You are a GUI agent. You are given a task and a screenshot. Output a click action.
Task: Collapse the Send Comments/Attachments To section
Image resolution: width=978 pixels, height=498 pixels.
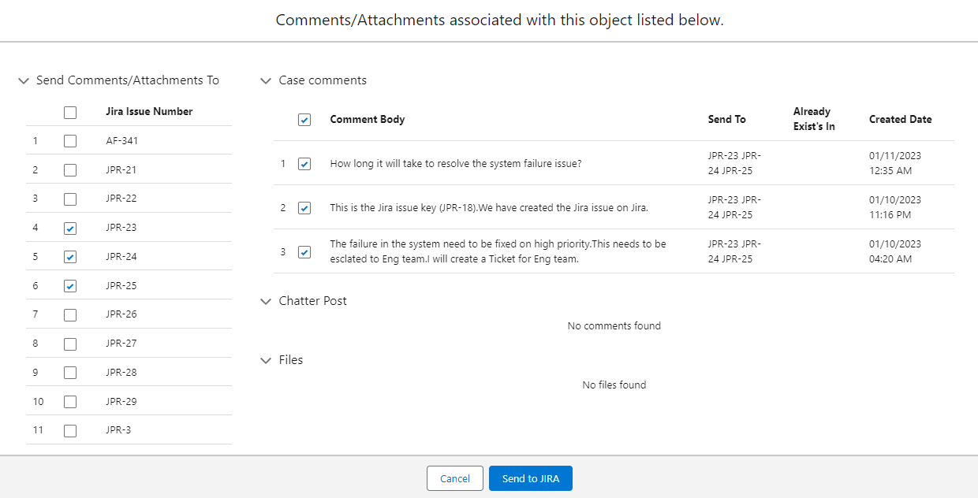point(24,80)
